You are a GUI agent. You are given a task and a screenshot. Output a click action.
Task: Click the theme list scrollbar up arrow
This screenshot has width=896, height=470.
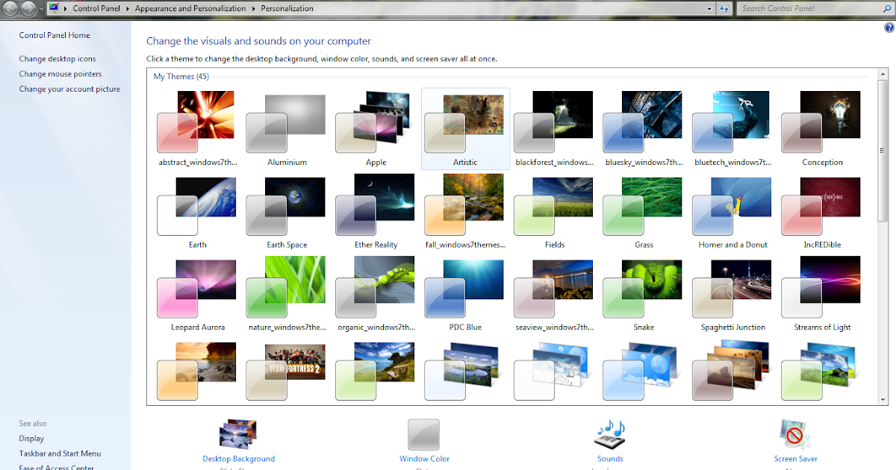pos(881,74)
